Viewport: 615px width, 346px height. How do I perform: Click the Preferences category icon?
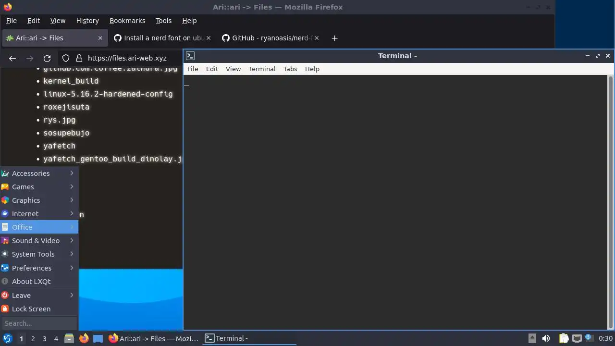pyautogui.click(x=5, y=268)
